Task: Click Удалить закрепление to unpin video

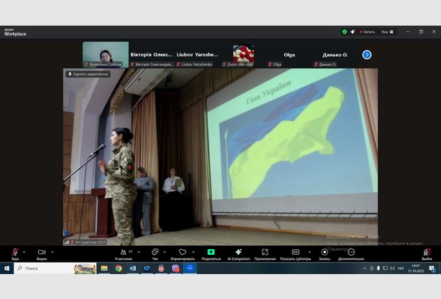Action: click(x=88, y=74)
